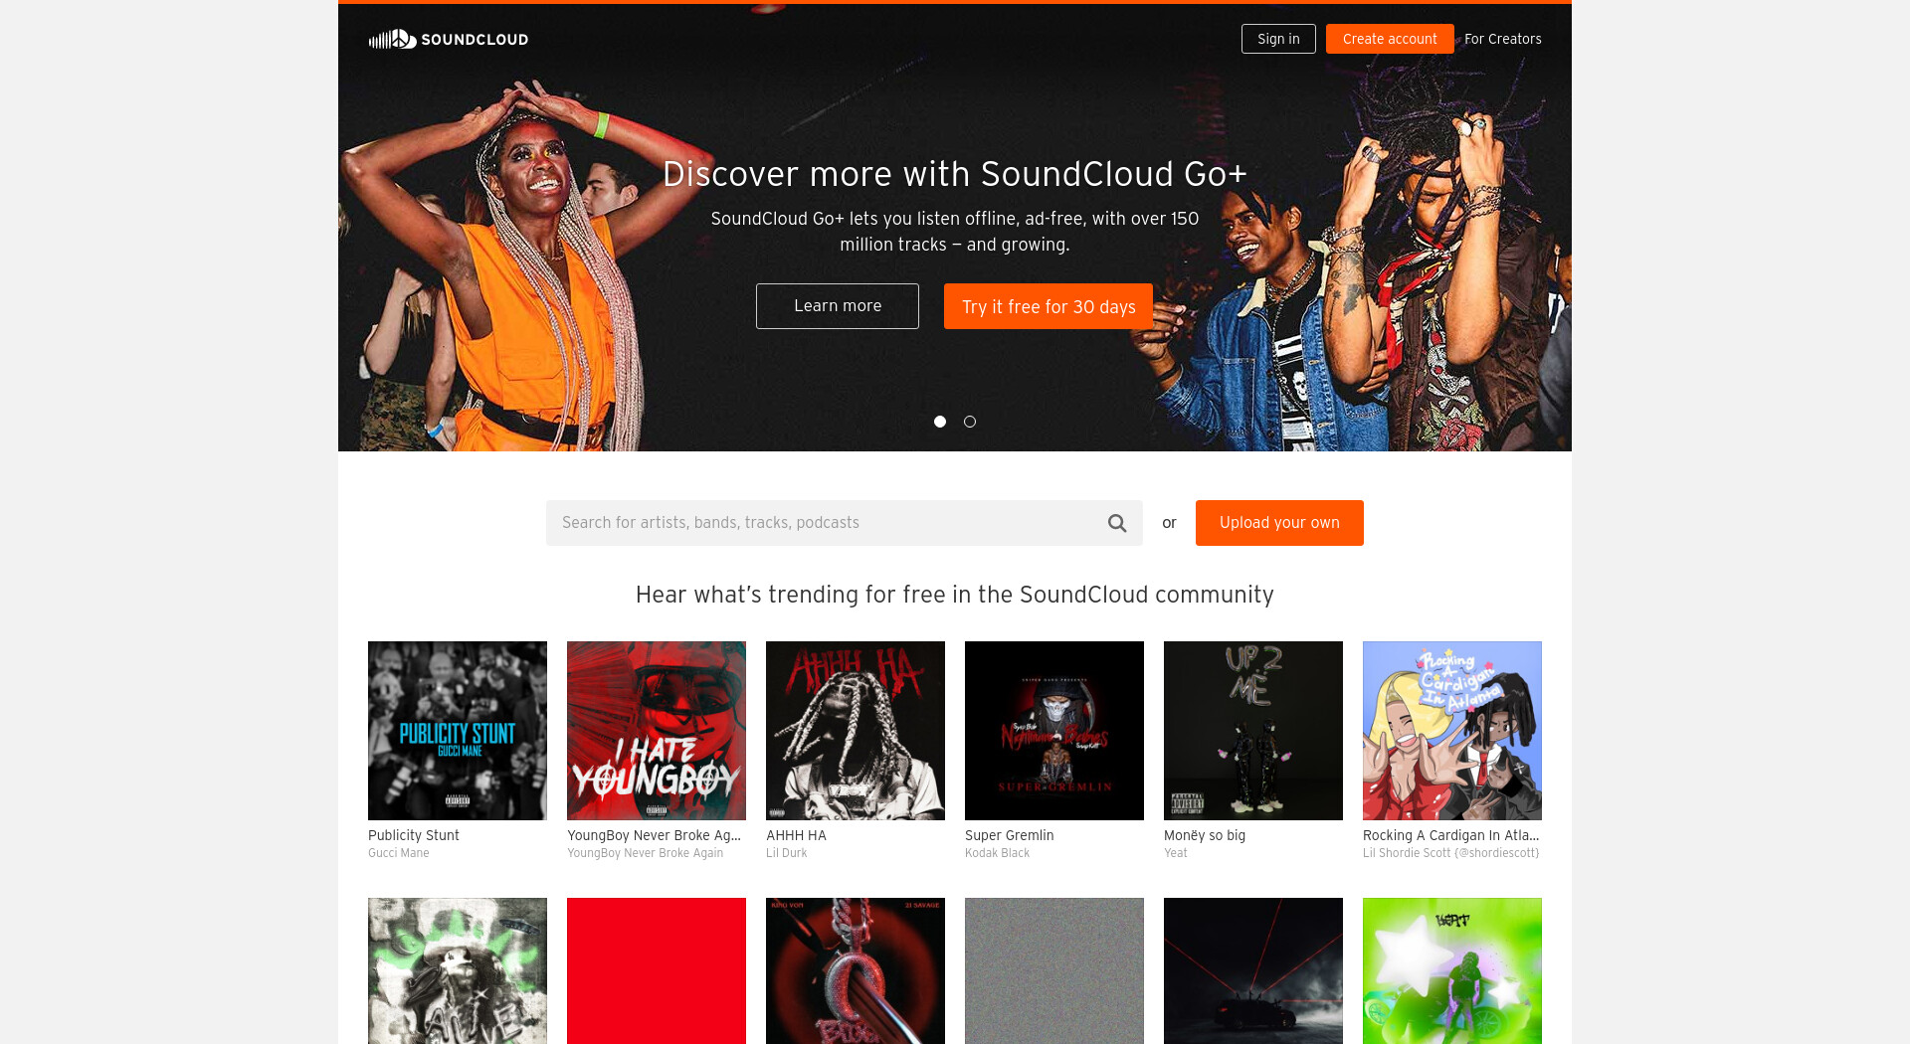Image resolution: width=1910 pixels, height=1044 pixels.
Task: Click the search magnifier icon
Action: (1117, 523)
